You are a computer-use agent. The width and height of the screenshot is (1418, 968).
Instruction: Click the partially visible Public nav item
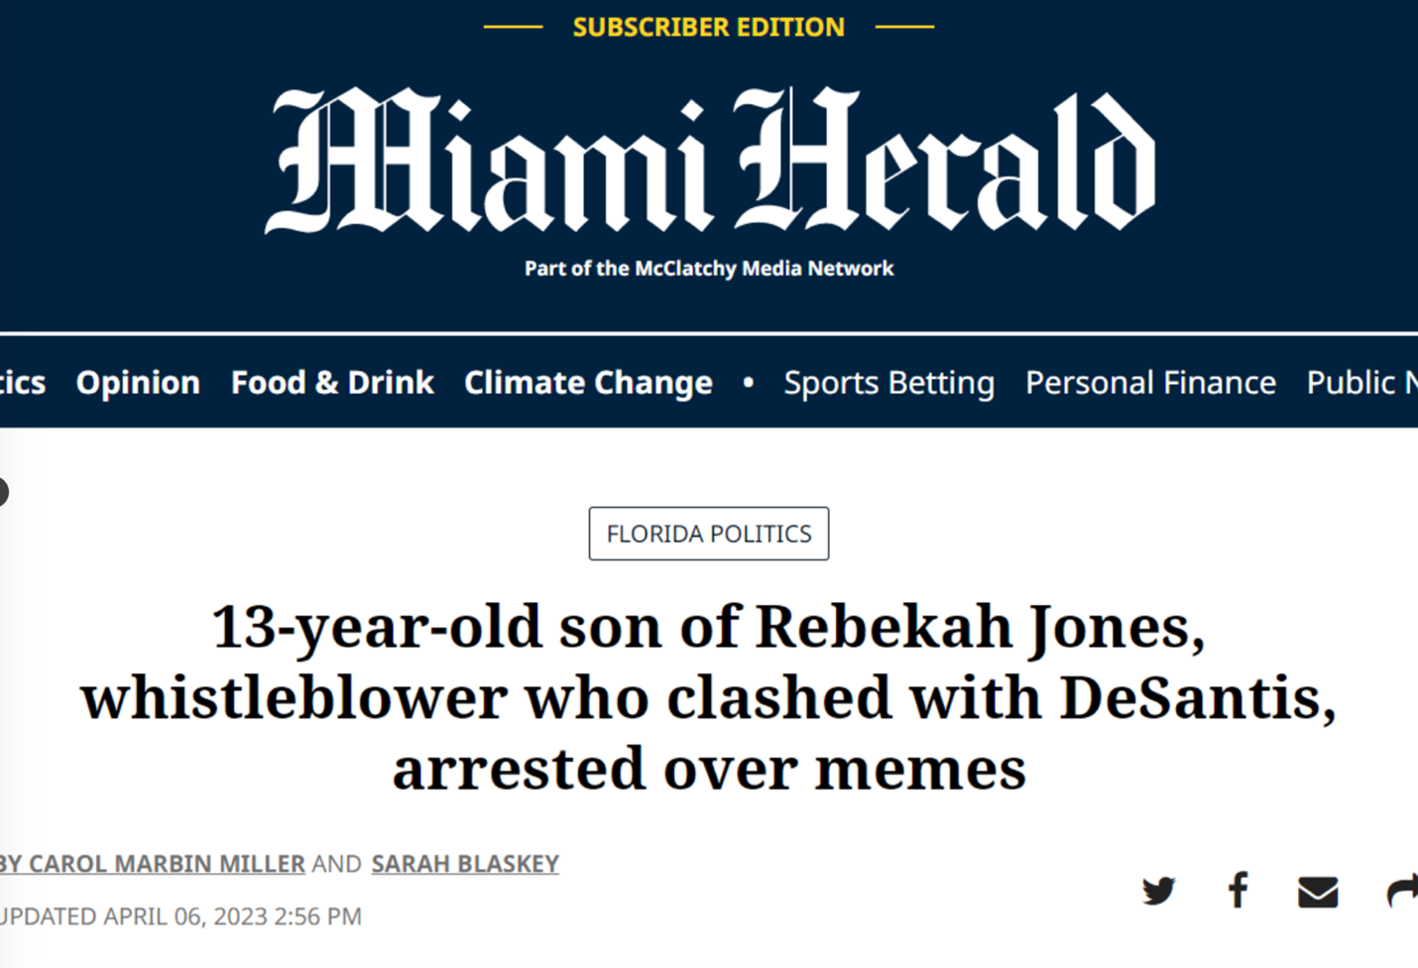tap(1361, 383)
